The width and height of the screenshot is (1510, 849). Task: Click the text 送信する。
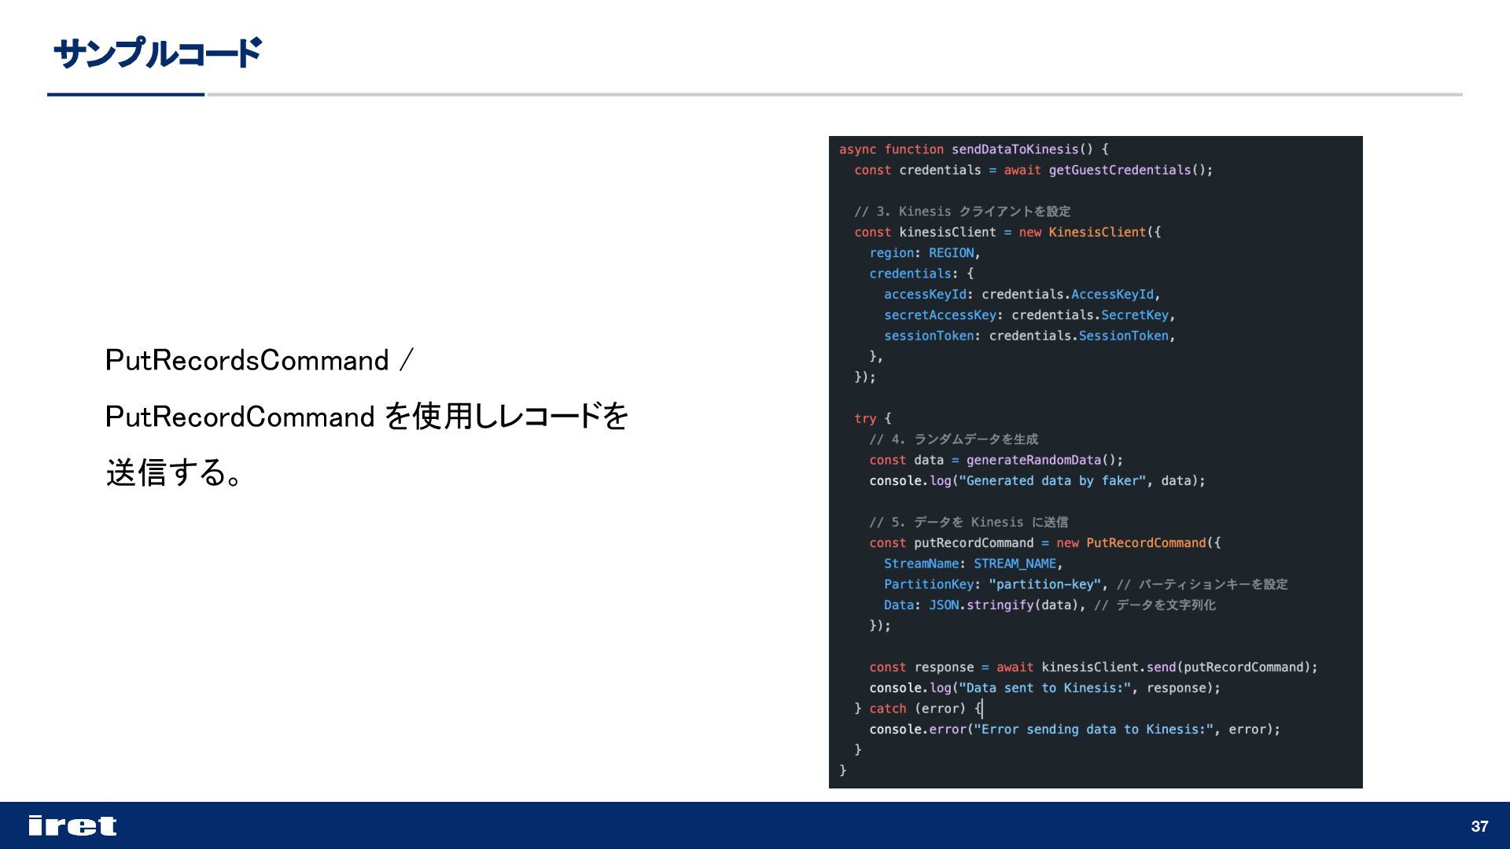175,473
